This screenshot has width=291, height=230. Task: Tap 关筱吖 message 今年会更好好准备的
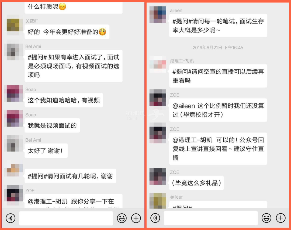point(67,32)
